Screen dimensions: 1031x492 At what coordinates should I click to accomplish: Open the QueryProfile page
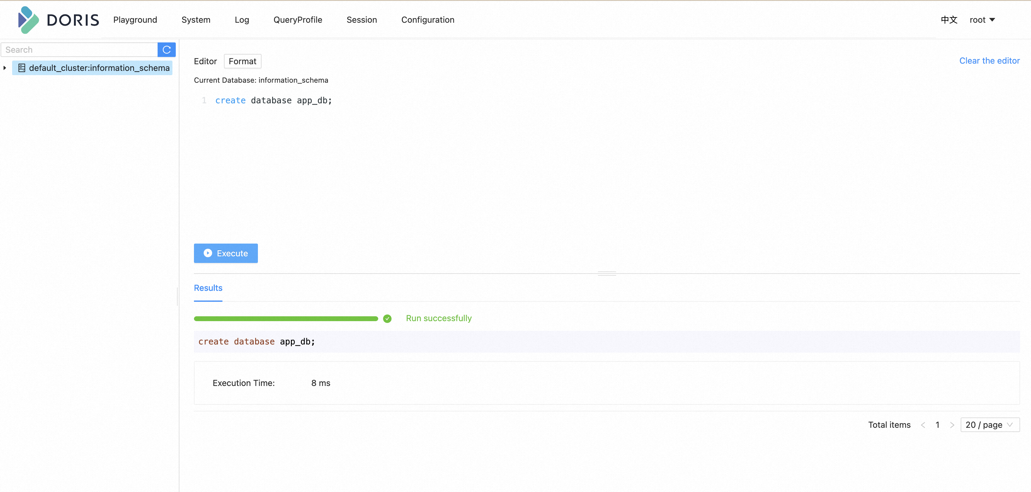(x=298, y=20)
